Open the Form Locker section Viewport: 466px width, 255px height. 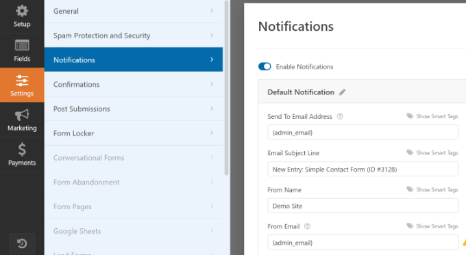134,133
